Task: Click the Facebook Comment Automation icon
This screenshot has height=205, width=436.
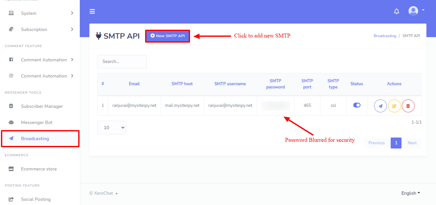Action: coord(11,60)
